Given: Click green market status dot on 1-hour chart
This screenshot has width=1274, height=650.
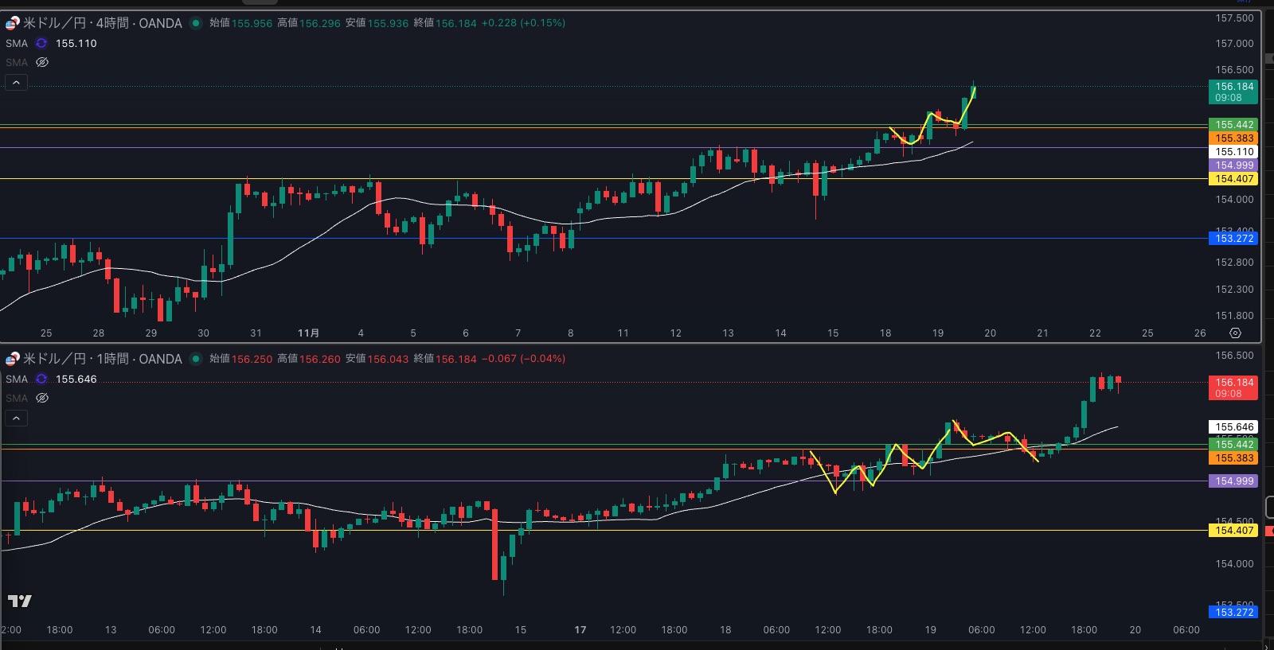Looking at the screenshot, I should tap(196, 359).
